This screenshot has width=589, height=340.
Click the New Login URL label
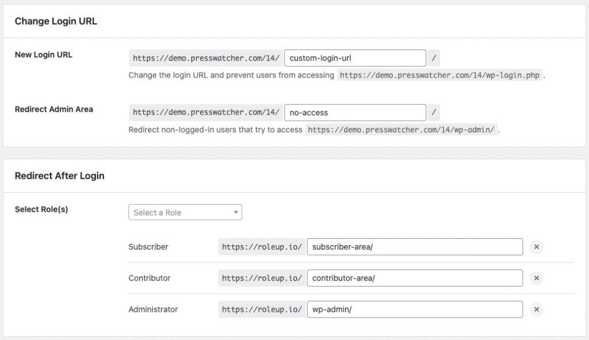[43, 55]
